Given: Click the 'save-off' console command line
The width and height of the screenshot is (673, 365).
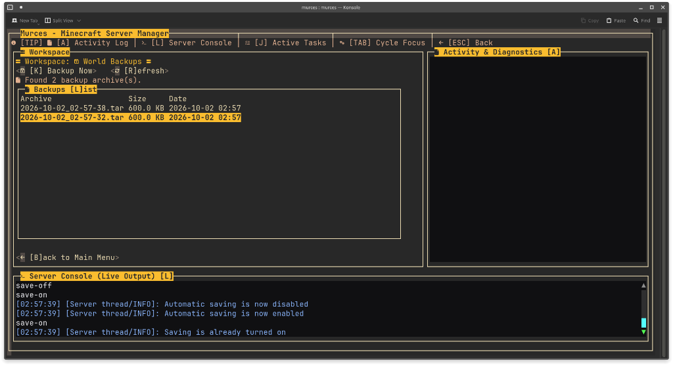Looking at the screenshot, I should point(34,286).
